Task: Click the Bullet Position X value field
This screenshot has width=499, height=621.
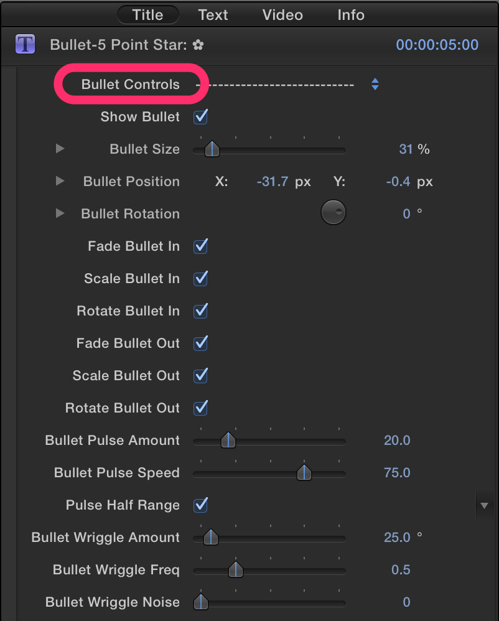Action: coord(273,182)
